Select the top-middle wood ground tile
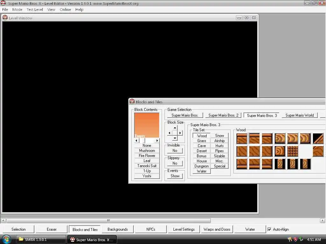Image resolution: width=326 pixels, height=244 pixels. 254,139
